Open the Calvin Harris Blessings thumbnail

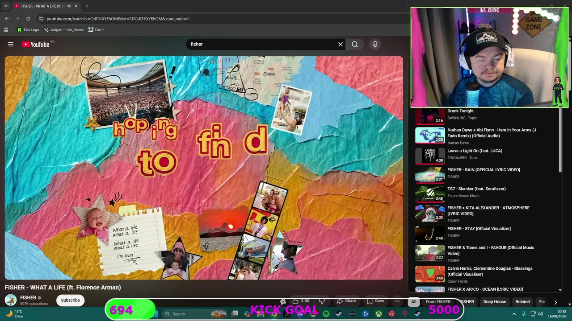pyautogui.click(x=430, y=274)
